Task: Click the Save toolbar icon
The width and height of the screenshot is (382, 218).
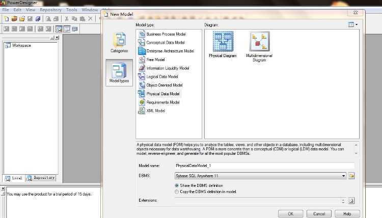Action: 30,19
